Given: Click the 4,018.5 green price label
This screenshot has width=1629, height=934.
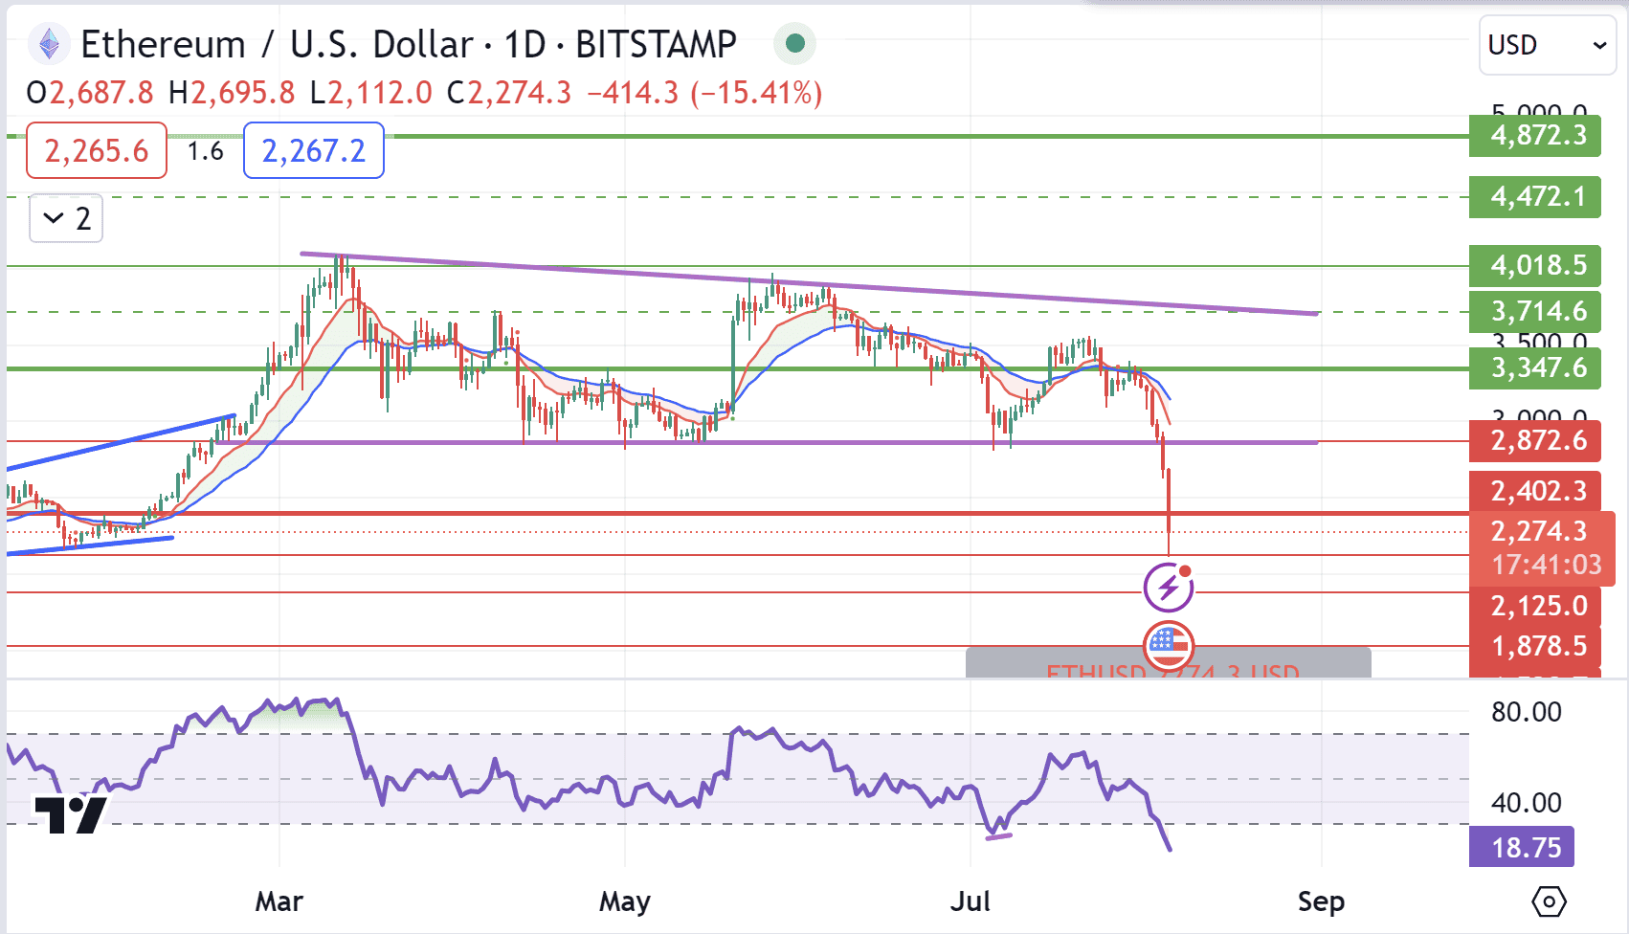Looking at the screenshot, I should tap(1535, 266).
